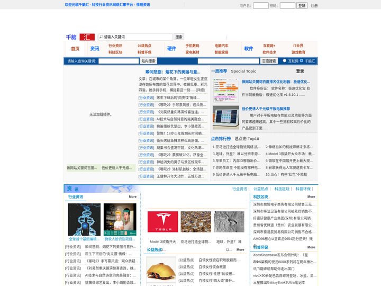Open 电脑汽车 in the nav bar
This screenshot has width=381, height=286.
coord(221,46)
